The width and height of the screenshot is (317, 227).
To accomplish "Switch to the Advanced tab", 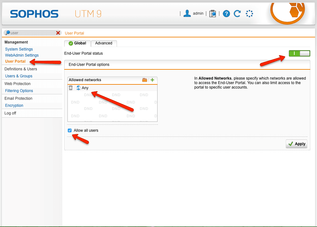I will [104, 43].
